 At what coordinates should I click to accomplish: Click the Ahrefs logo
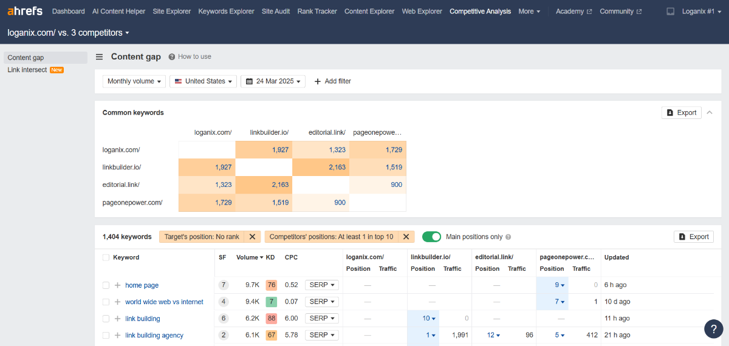click(x=25, y=11)
